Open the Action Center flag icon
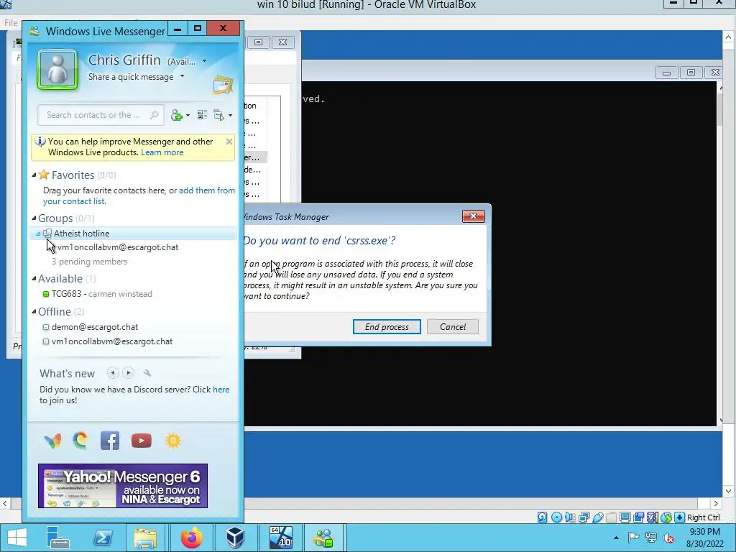 [633, 538]
